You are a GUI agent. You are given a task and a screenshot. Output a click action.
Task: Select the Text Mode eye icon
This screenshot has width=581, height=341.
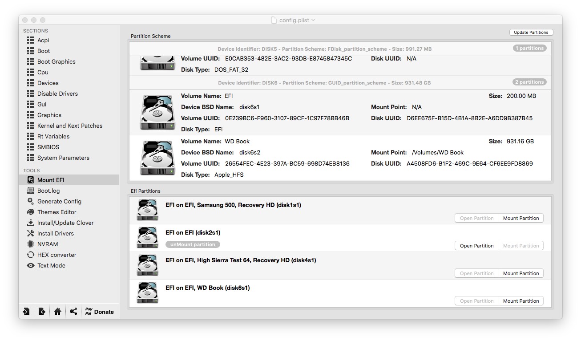tap(31, 265)
